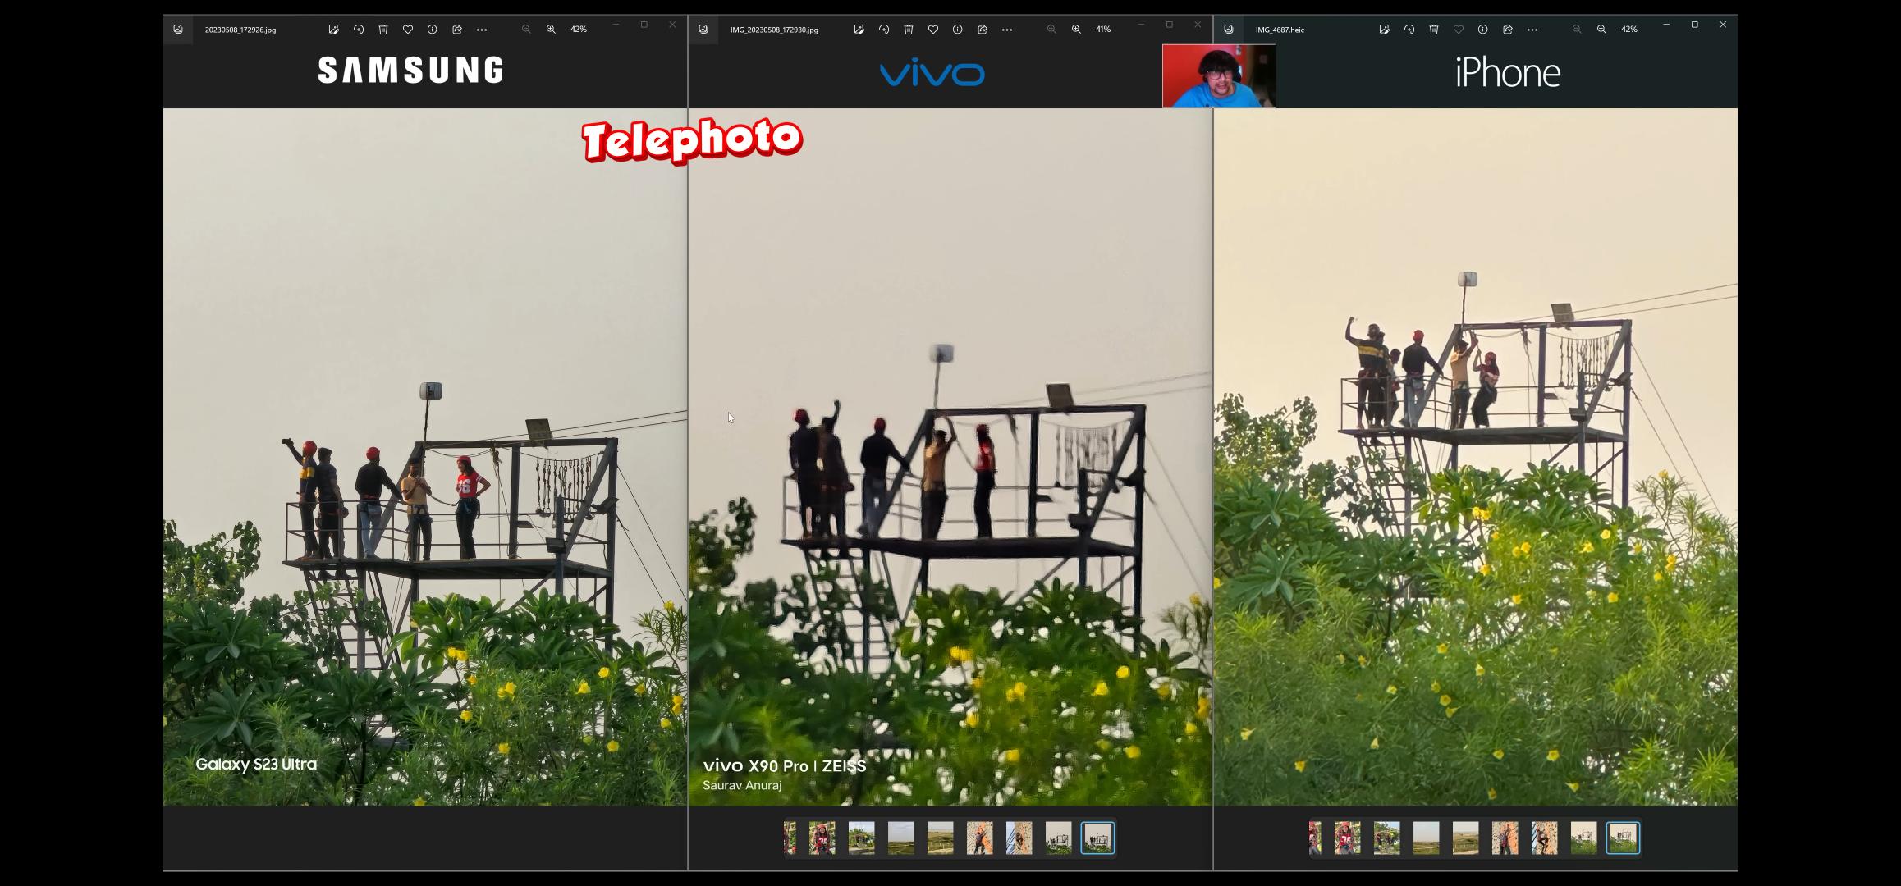1901x886 pixels.
Task: Click the iPhone tower photo in the viewer
Action: (1476, 457)
